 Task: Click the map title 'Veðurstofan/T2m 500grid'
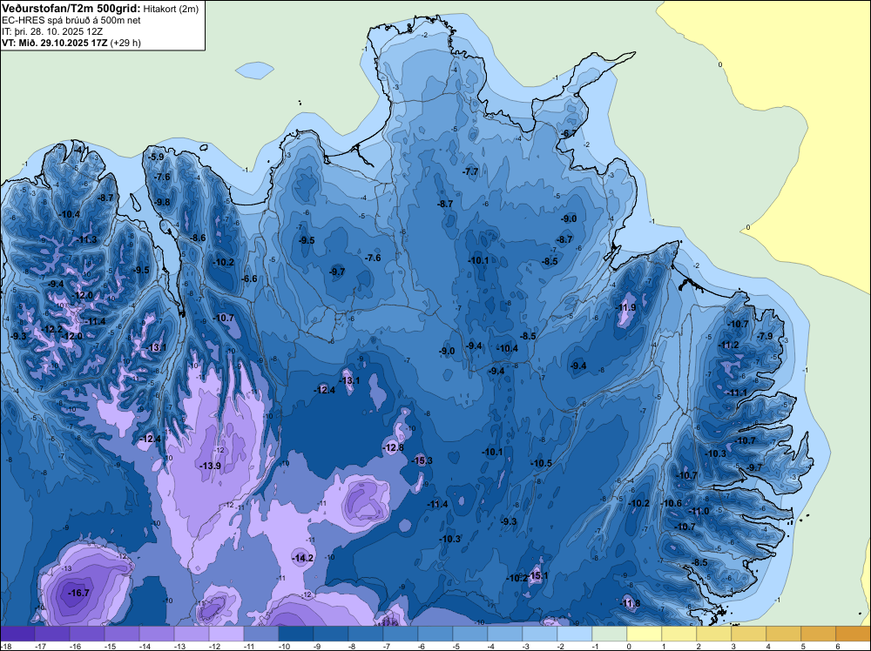(71, 8)
